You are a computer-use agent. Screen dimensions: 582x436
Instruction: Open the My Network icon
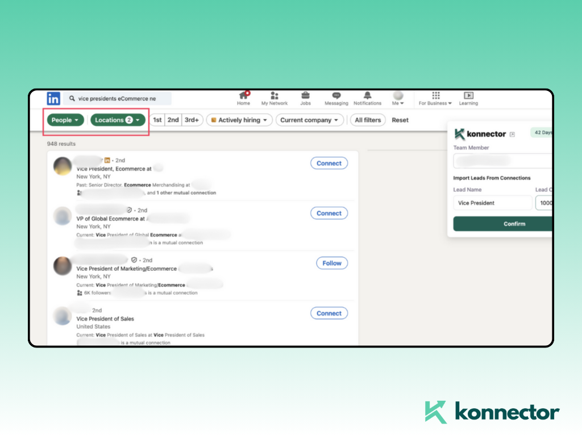[x=275, y=95]
